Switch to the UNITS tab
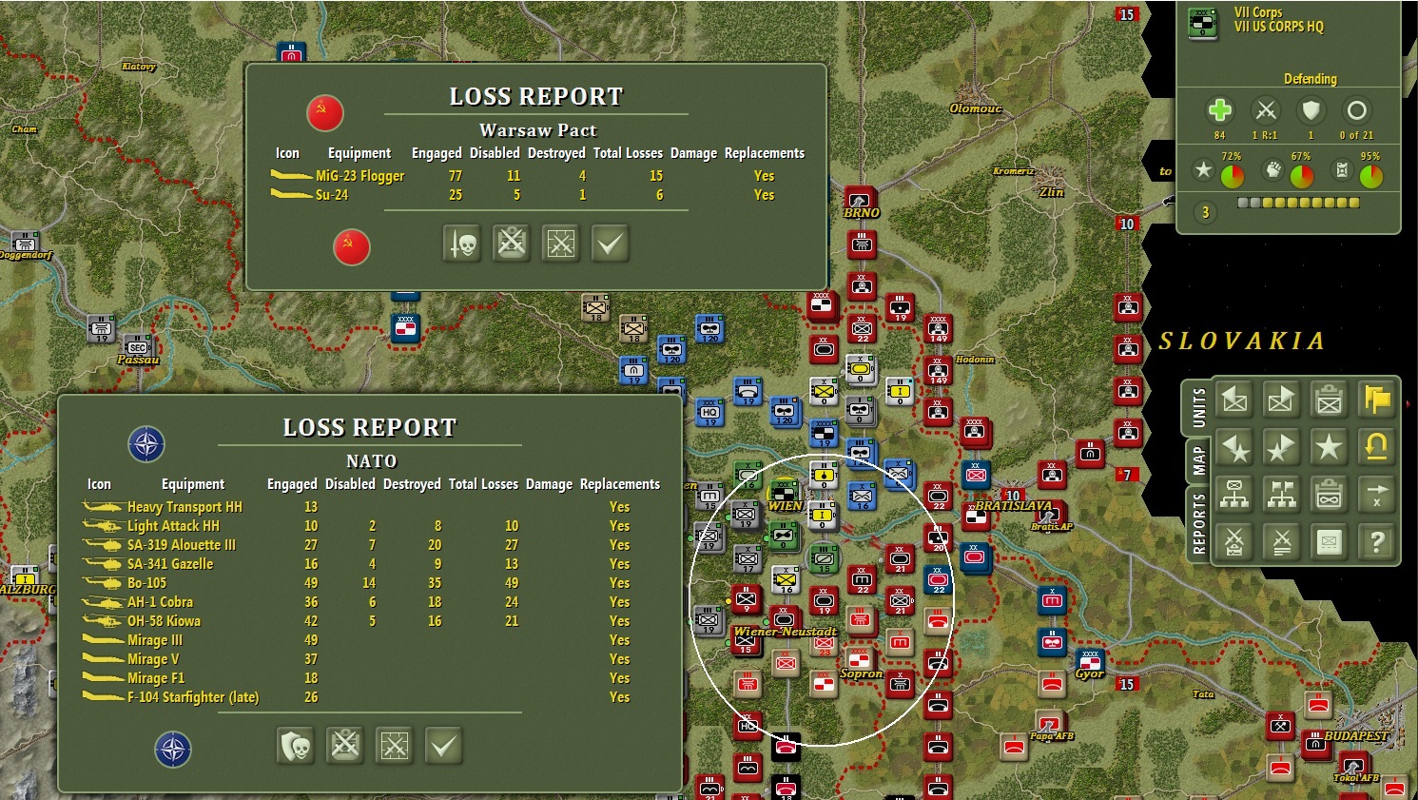 (x=1197, y=407)
